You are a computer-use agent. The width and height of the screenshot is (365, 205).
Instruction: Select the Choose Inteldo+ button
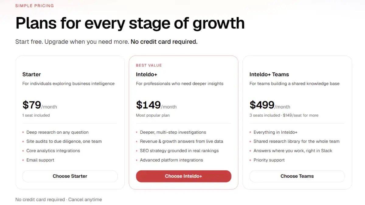tap(184, 176)
